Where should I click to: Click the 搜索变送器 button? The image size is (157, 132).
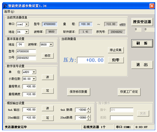click(142, 22)
